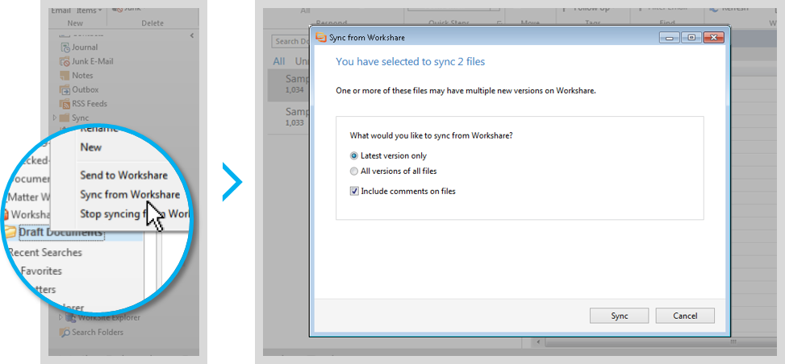Expand the WorkSite Explorer node
This screenshot has height=364, width=785.
tap(61, 317)
